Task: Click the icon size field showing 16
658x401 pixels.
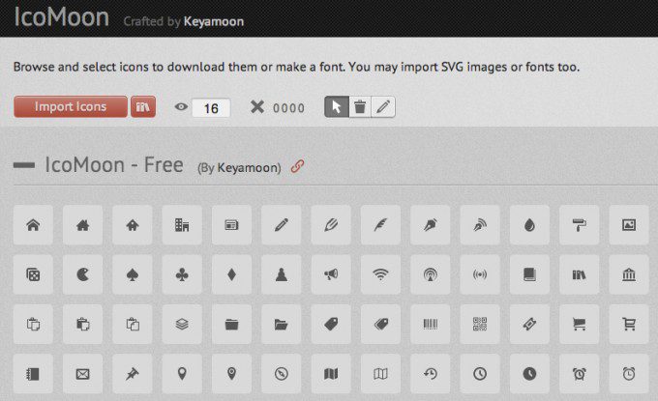Action: [x=211, y=108]
